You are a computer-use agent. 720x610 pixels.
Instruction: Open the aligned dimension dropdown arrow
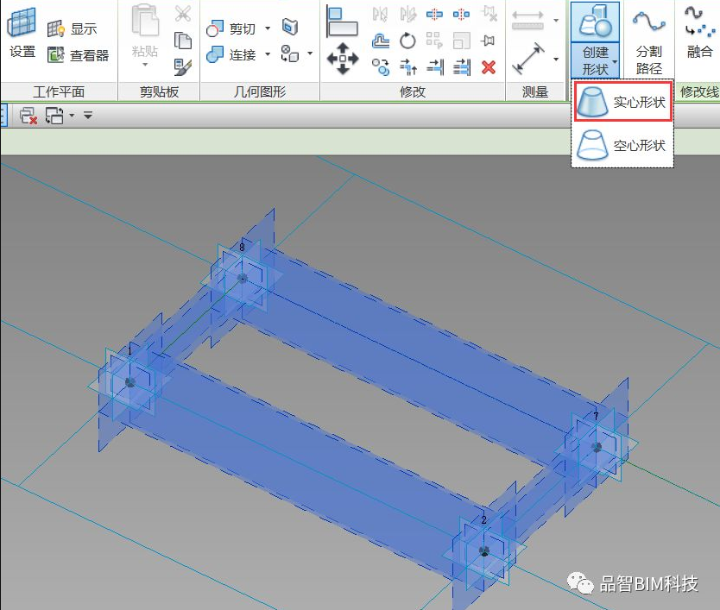[555, 59]
